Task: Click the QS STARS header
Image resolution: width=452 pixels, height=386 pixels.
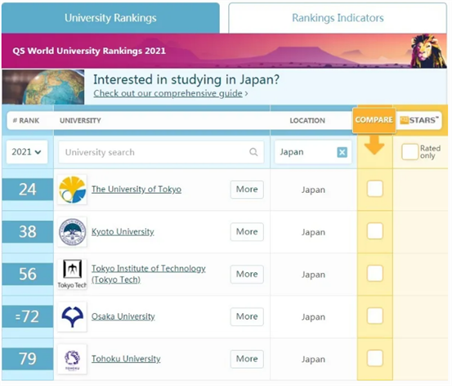Action: 419,120
